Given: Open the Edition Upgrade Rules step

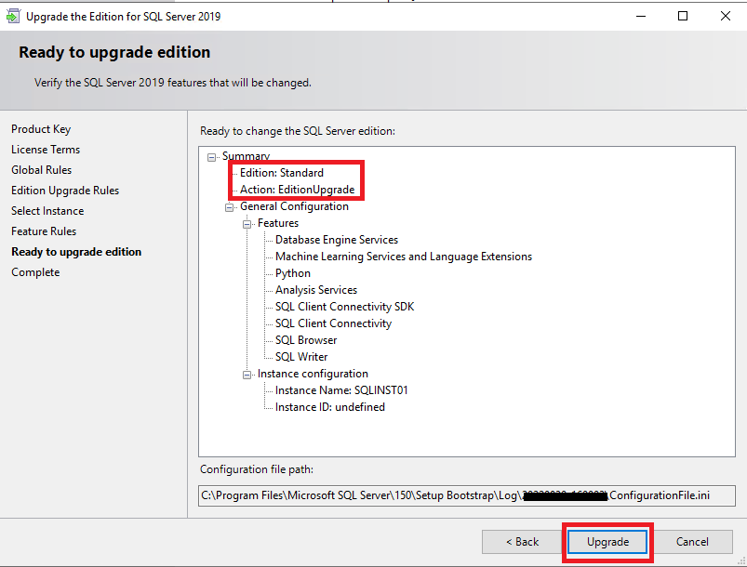Looking at the screenshot, I should coord(65,191).
